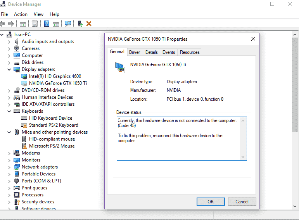Click Standard PS/2 Keyboard warning icon
The width and height of the screenshot is (299, 220).
point(24,125)
